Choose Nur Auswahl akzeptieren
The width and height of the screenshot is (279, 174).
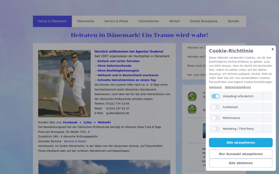pos(240,154)
